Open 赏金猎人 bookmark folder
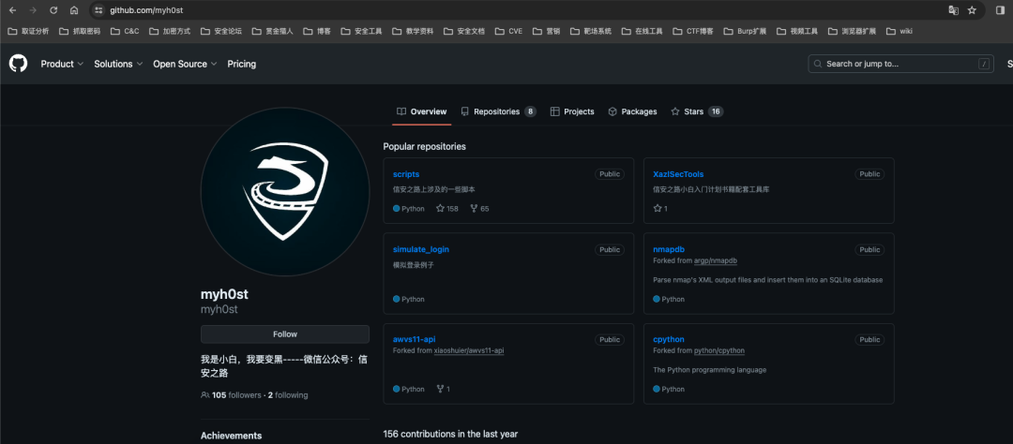The width and height of the screenshot is (1013, 444). 273,31
